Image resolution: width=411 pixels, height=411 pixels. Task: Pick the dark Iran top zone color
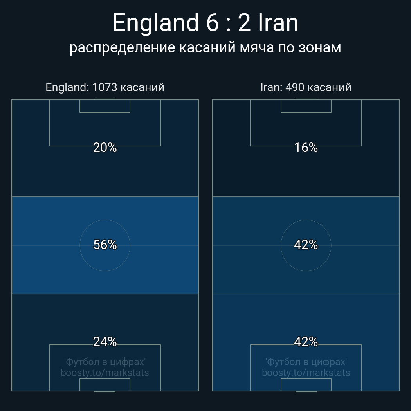(x=231, y=172)
